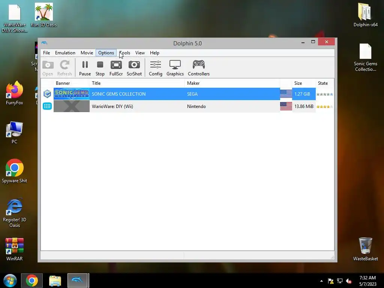Select the 'SONIC GEMS COLLECTION' title text
Image resolution: width=384 pixels, height=288 pixels.
[118, 94]
